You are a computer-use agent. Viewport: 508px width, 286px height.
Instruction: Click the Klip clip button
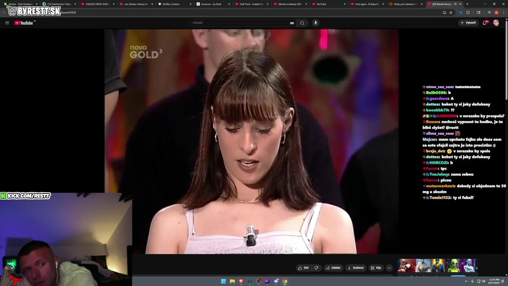pos(376,268)
